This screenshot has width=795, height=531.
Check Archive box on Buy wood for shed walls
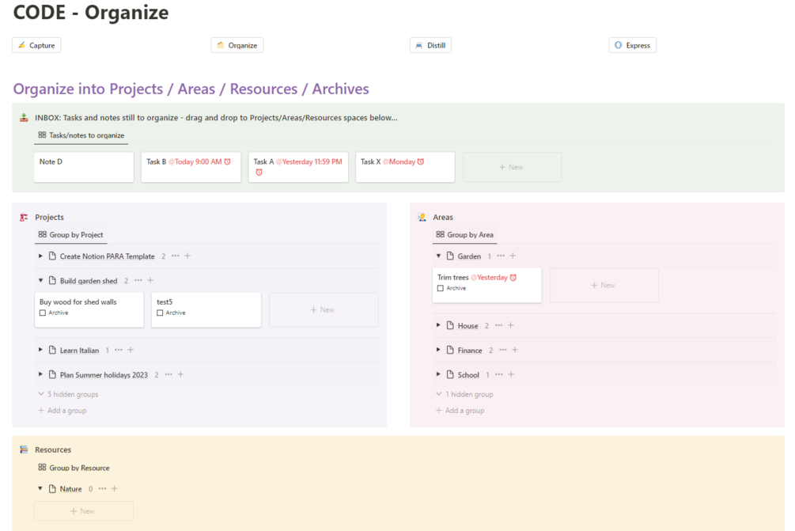pyautogui.click(x=43, y=313)
